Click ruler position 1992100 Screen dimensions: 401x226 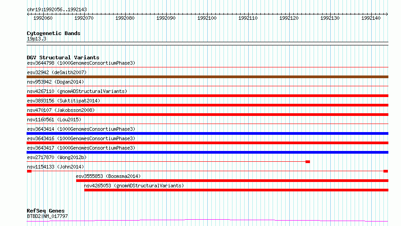click(207, 18)
